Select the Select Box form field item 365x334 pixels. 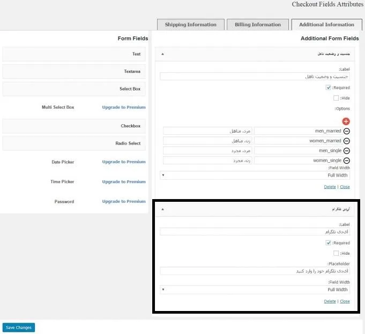[x=74, y=89]
